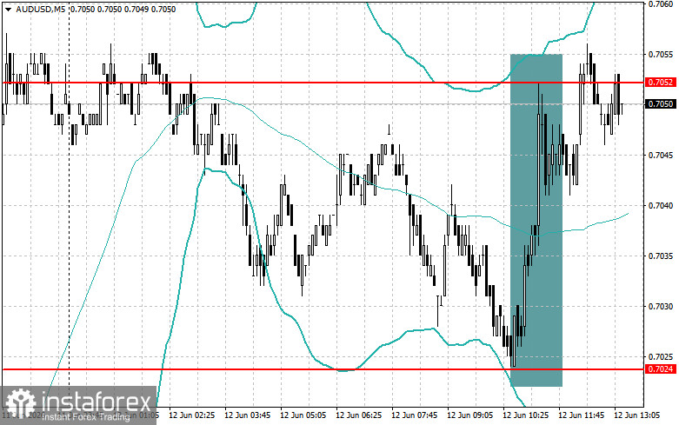Click the 0.7055 price axis value
The height and width of the screenshot is (425, 679).
click(661, 55)
